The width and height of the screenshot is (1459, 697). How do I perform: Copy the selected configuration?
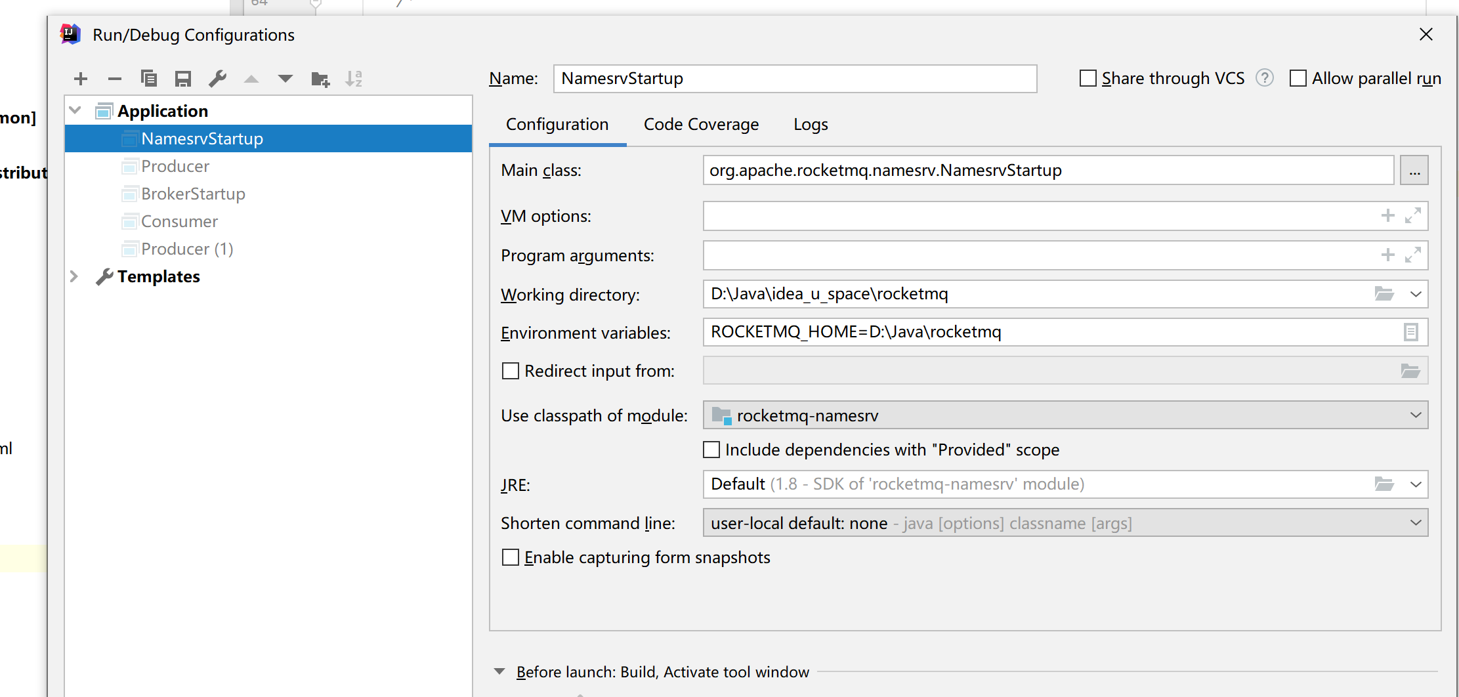click(149, 79)
